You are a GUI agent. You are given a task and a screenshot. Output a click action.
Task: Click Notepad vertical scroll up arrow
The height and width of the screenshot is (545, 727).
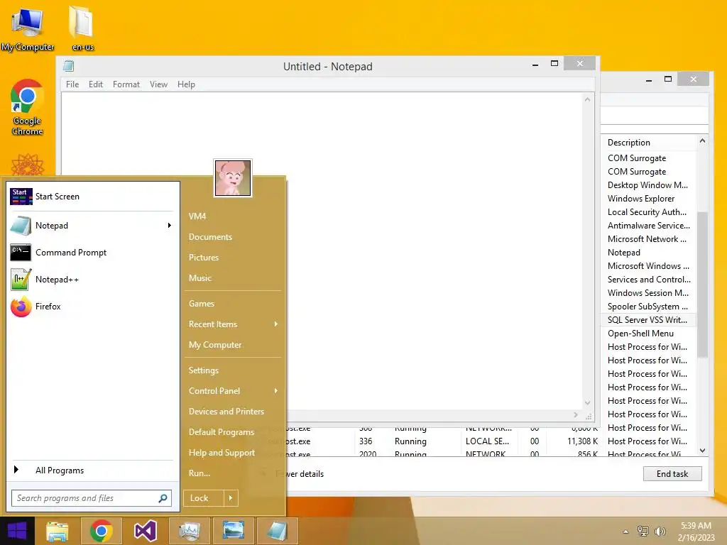point(587,99)
